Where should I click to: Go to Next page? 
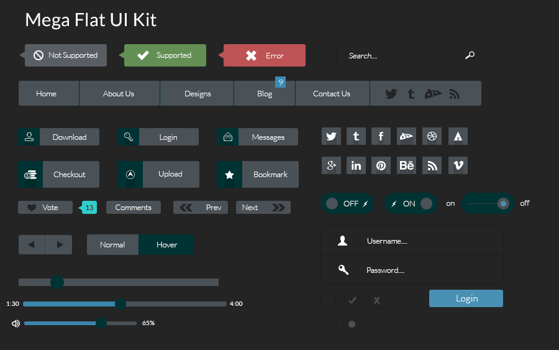[263, 208]
